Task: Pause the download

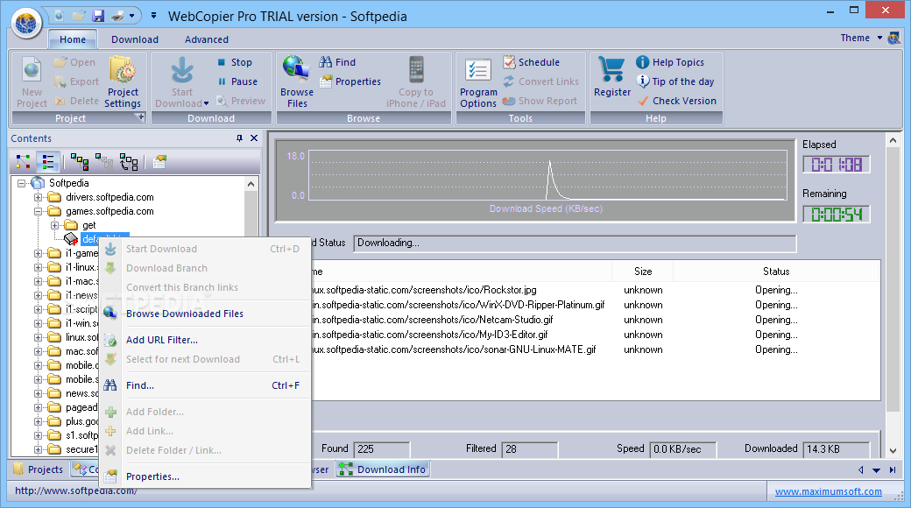Action: click(x=237, y=81)
